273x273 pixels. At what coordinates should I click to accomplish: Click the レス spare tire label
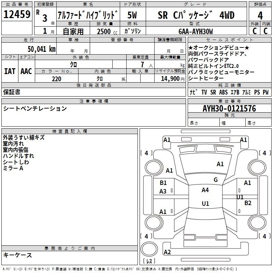(x=149, y=261)
